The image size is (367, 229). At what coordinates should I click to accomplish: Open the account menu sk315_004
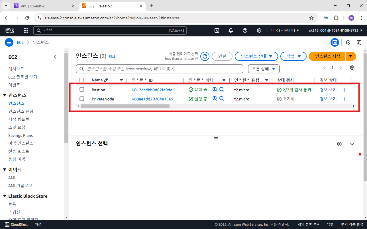[x=336, y=30]
